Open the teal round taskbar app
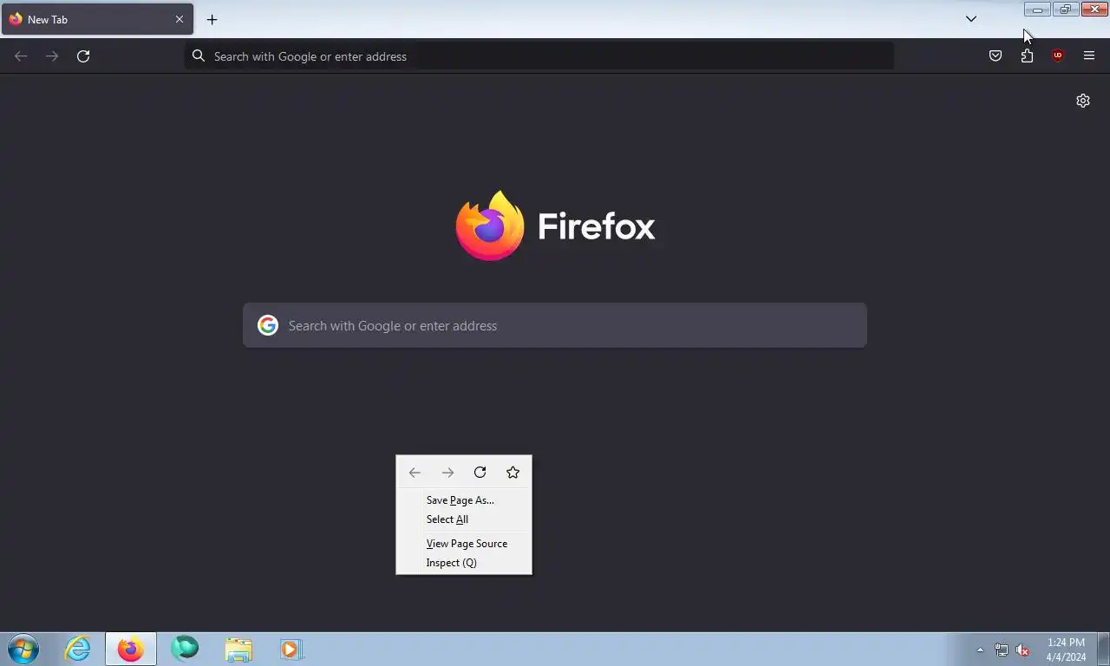This screenshot has width=1110, height=666. [185, 649]
